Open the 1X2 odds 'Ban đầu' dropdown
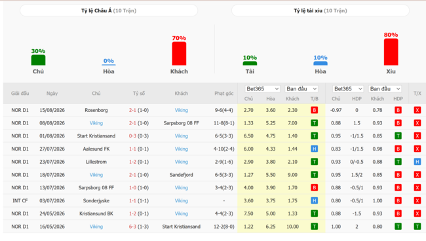 coord(301,89)
